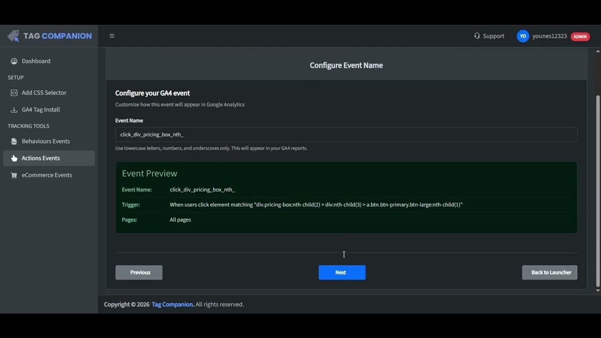Click the Copyright © 2026 footer text
This screenshot has height=338, width=601.
[x=127, y=304]
